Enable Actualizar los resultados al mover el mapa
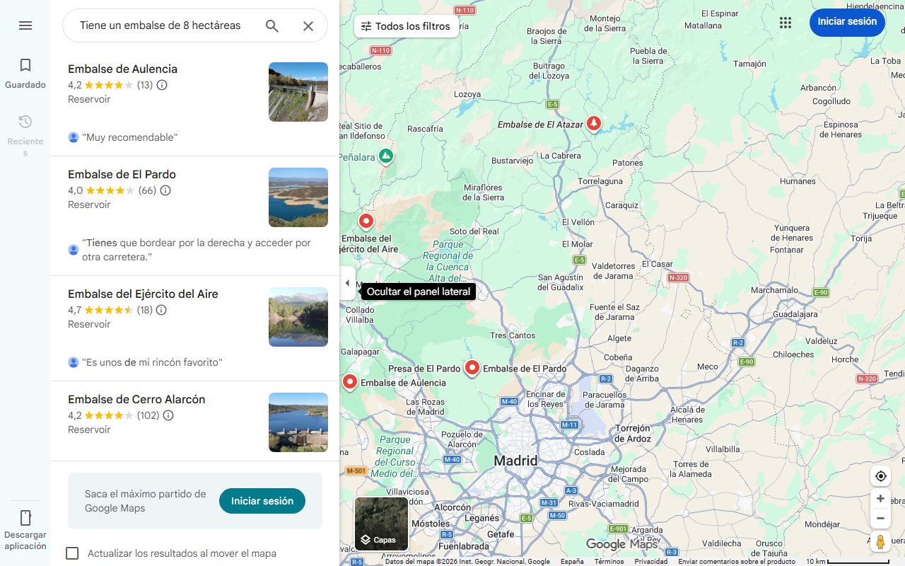Viewport: 905px width, 566px height. (x=72, y=553)
